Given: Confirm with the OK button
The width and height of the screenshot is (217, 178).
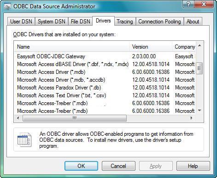Looking at the screenshot, I should tap(81, 166).
